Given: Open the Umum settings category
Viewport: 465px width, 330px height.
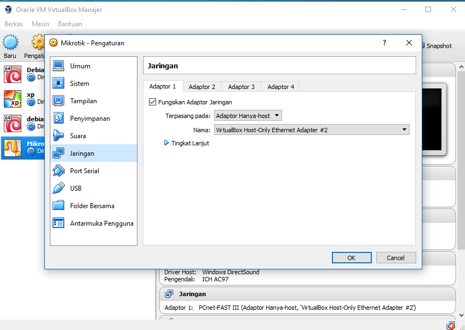Looking at the screenshot, I should point(94,66).
